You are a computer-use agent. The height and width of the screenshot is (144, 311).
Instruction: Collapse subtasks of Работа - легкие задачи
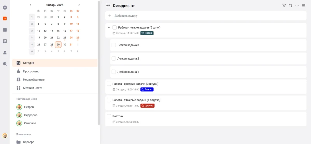(109, 27)
